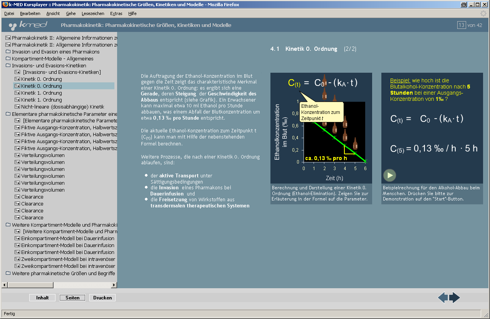
Task: Click the Firefox throbber icon
Action: (483, 13)
